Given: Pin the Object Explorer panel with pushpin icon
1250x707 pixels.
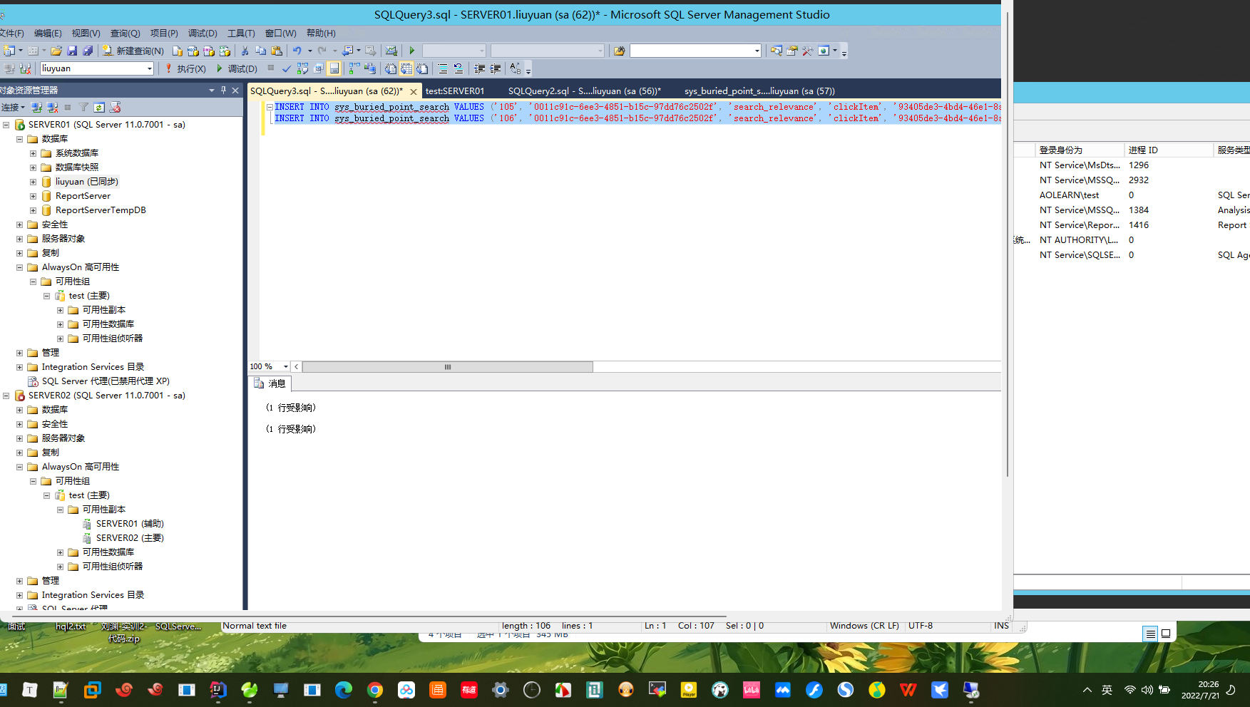Looking at the screenshot, I should click(x=223, y=90).
